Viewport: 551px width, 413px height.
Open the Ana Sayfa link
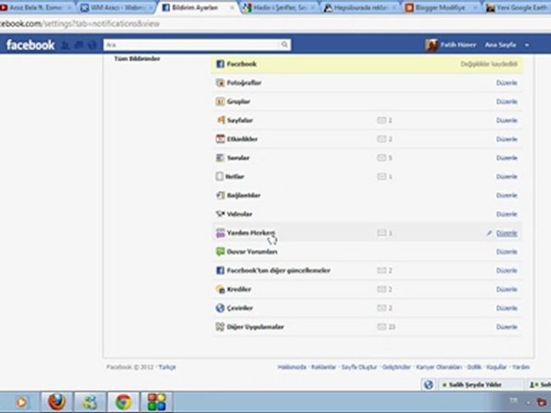click(500, 45)
